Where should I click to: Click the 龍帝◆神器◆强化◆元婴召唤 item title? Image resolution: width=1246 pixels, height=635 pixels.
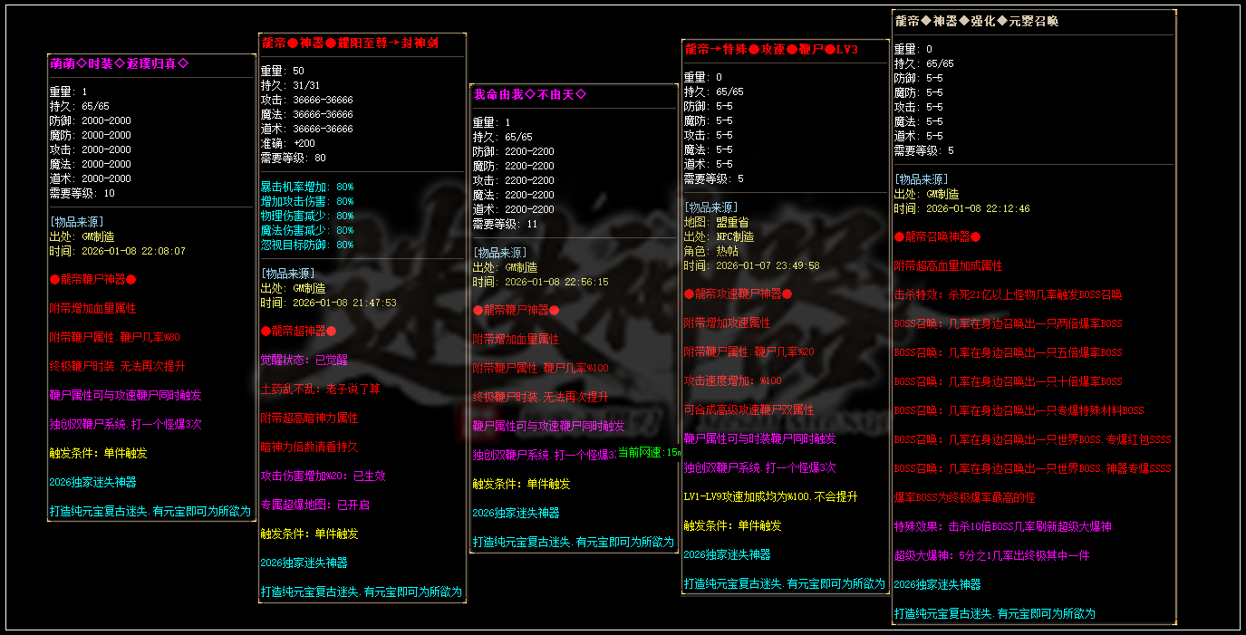click(976, 21)
